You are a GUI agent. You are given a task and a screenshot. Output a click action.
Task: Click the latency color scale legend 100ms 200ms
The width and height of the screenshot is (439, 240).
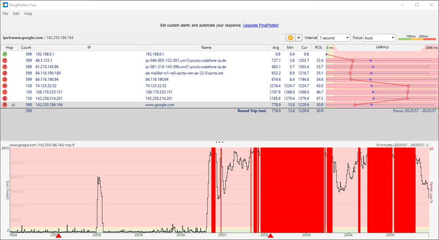417,38
